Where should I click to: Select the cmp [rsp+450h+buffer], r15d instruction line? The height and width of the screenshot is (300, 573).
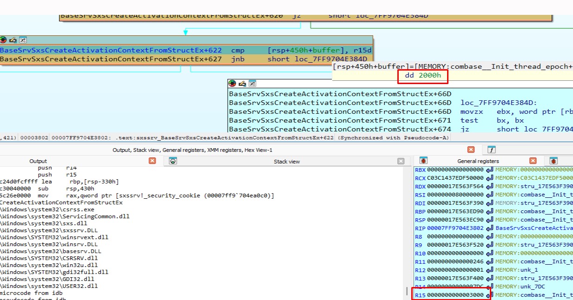[186, 50]
